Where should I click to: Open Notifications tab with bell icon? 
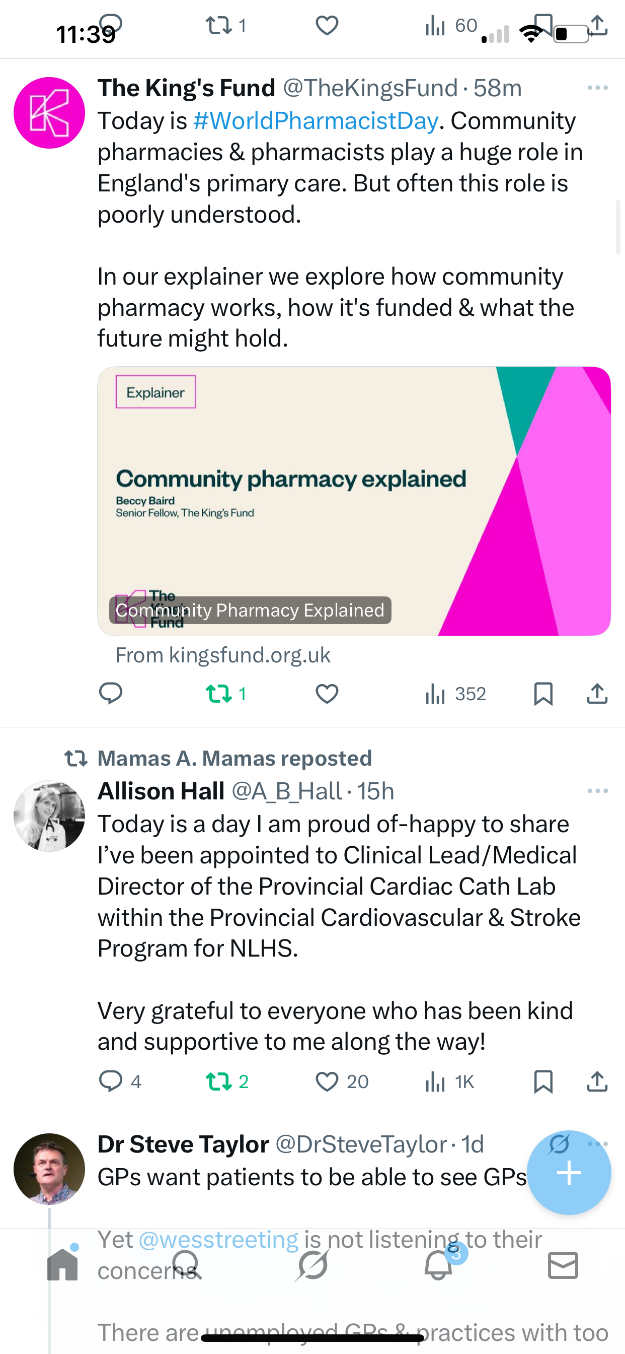(x=438, y=1264)
